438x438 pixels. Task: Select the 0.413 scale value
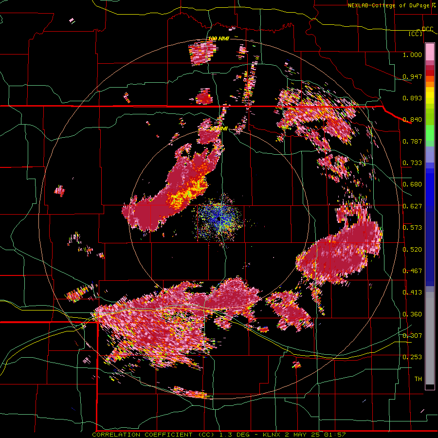[x=412, y=292]
